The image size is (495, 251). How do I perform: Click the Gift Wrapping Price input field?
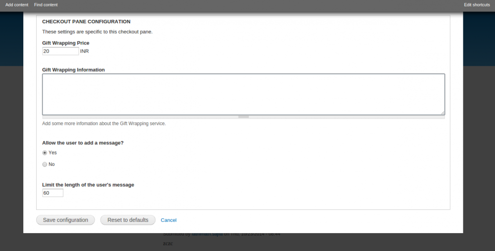(60, 51)
